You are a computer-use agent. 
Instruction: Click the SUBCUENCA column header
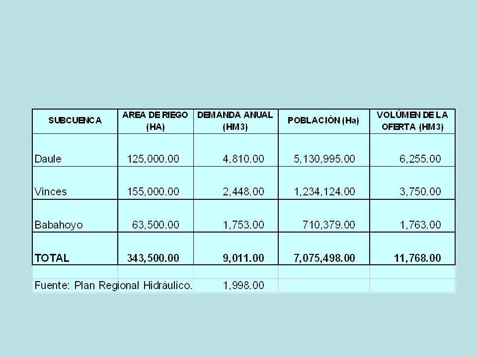click(x=75, y=120)
